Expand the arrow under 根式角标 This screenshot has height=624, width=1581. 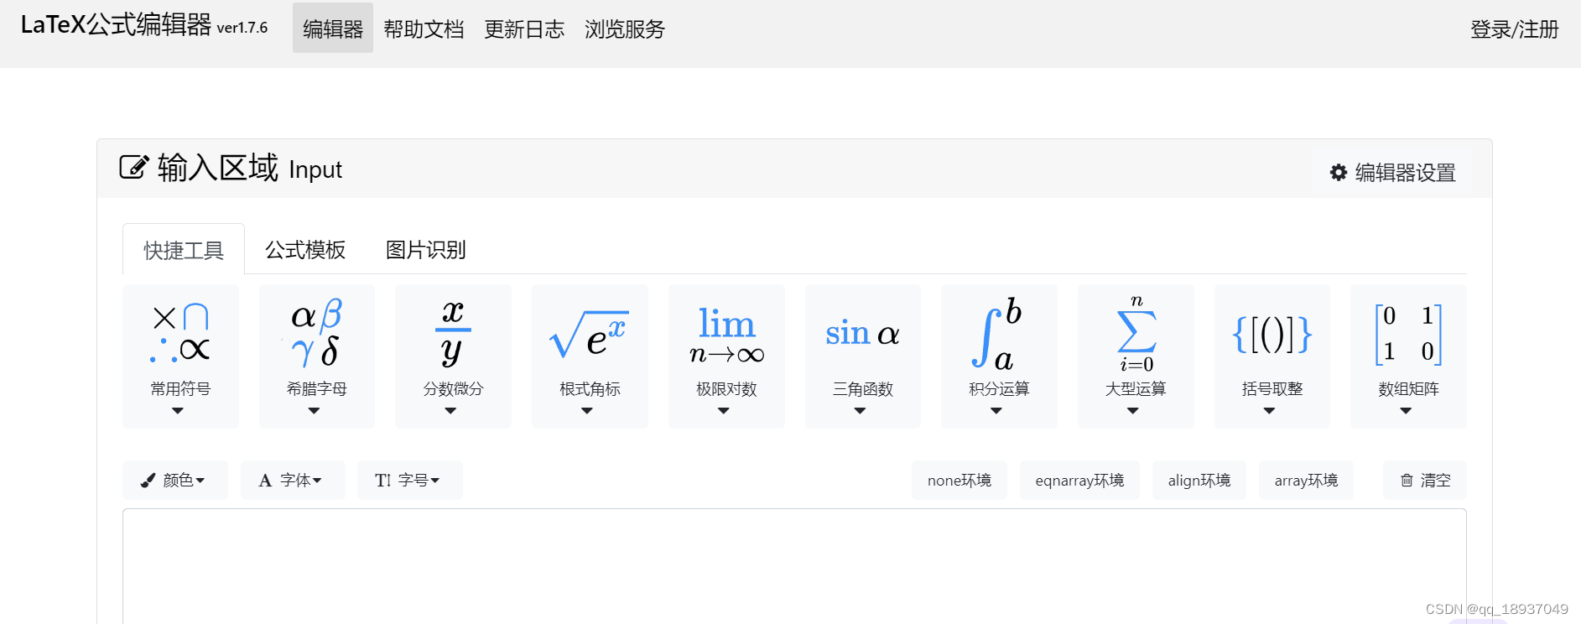point(587,411)
